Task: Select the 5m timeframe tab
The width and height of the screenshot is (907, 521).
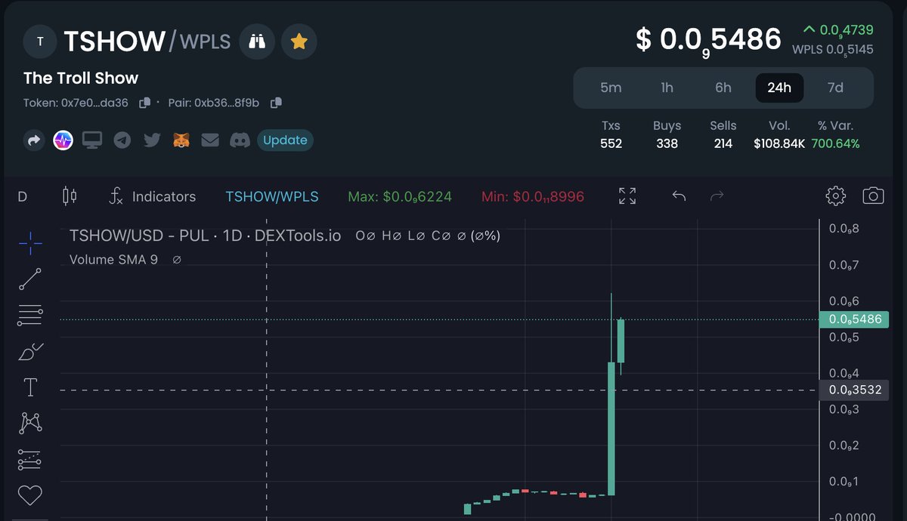Action: (x=611, y=88)
